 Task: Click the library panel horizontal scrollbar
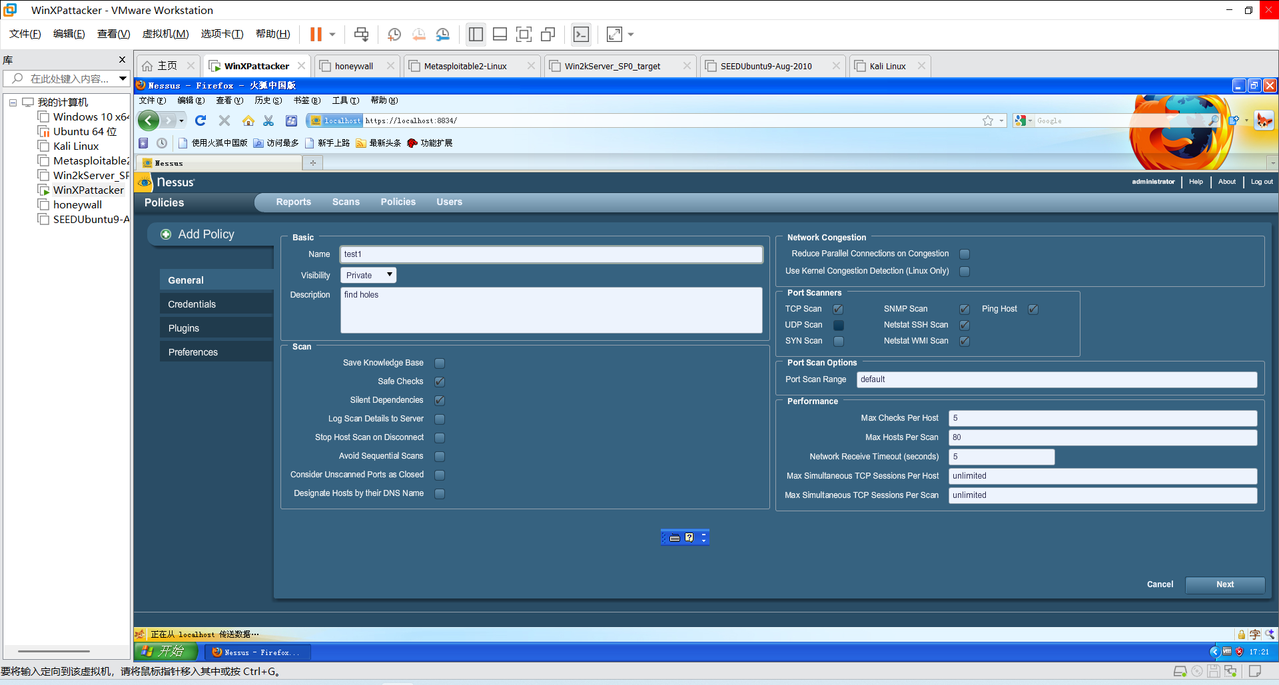click(54, 651)
